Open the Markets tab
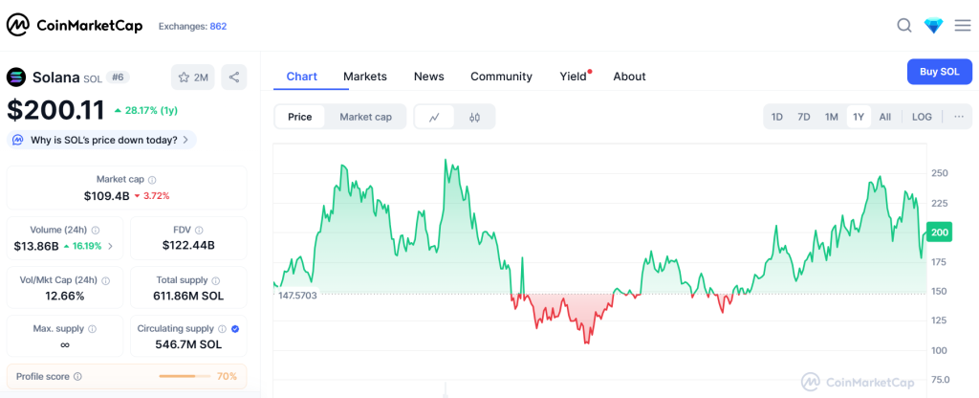This screenshot has height=398, width=979. pos(364,77)
